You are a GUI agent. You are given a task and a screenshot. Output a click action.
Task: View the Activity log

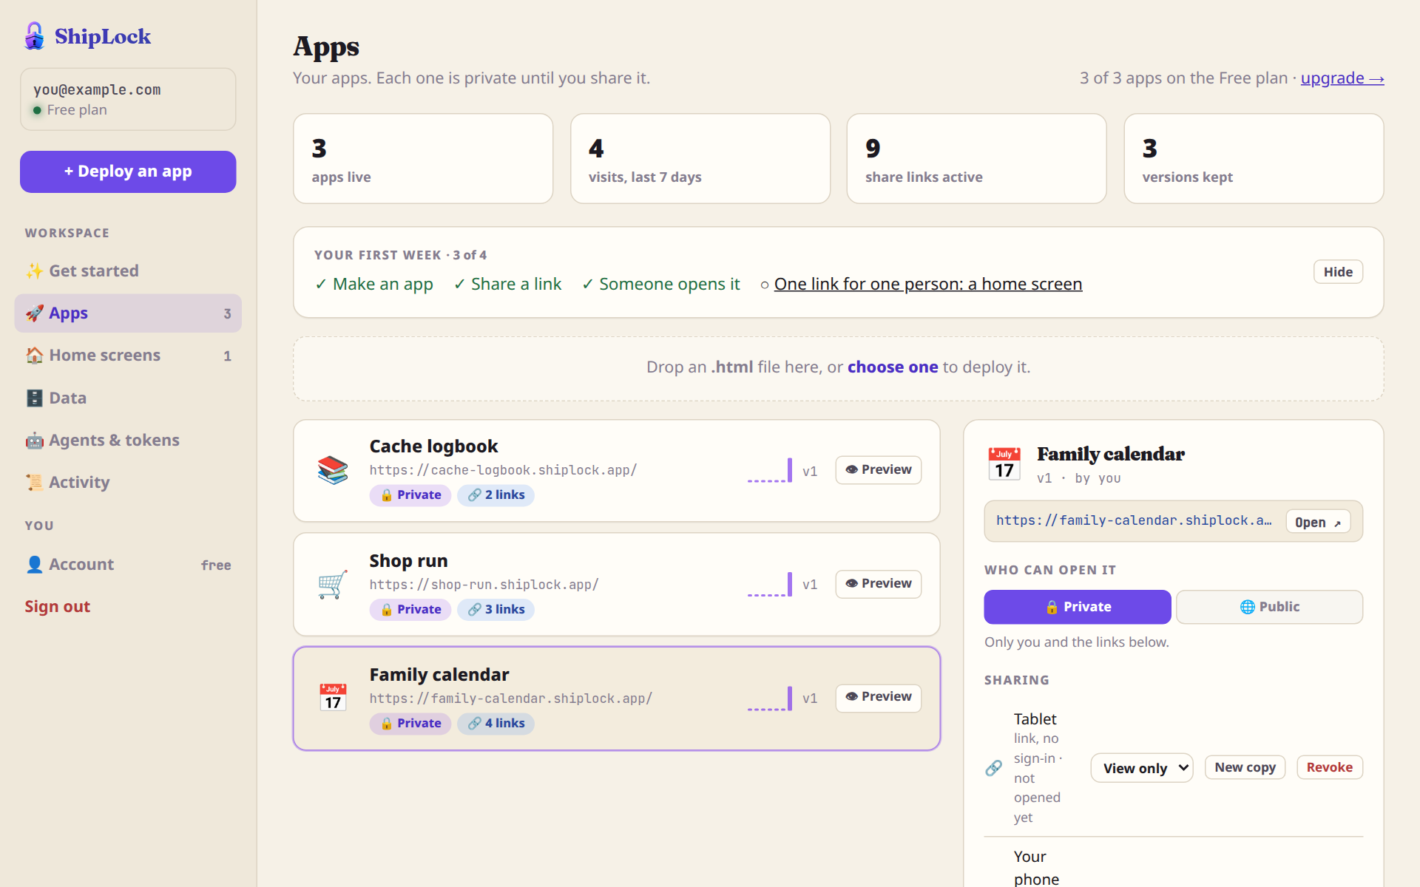coord(128,482)
